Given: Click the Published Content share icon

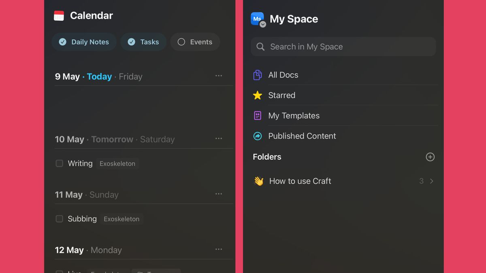Looking at the screenshot, I should [x=258, y=136].
